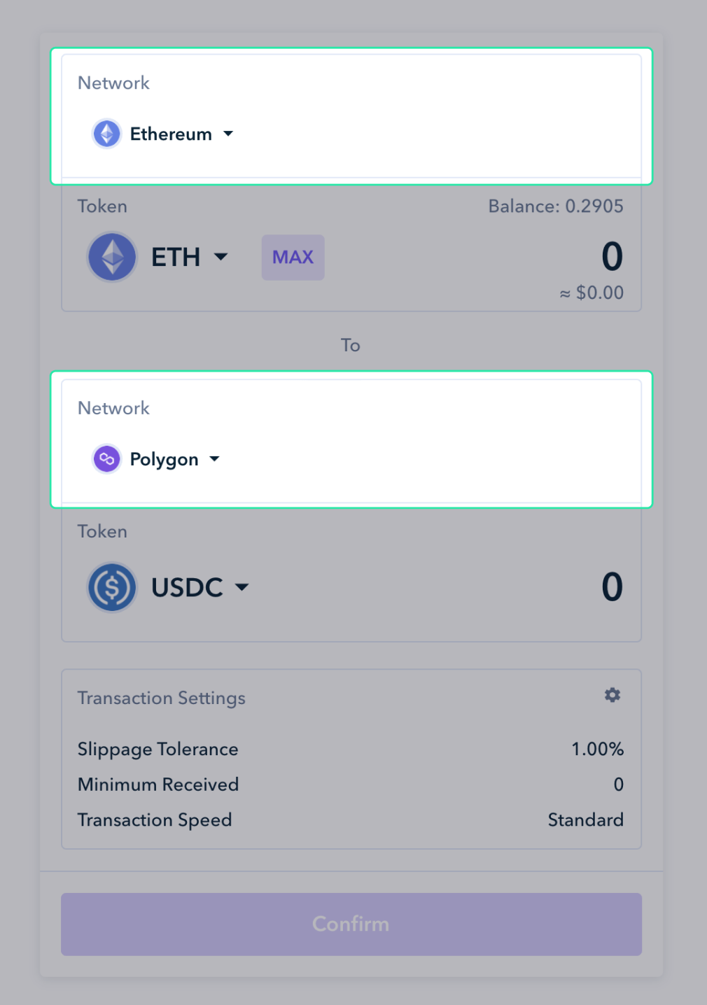Click the USDC token coin icon
Screen dimensions: 707x1005
(112, 587)
